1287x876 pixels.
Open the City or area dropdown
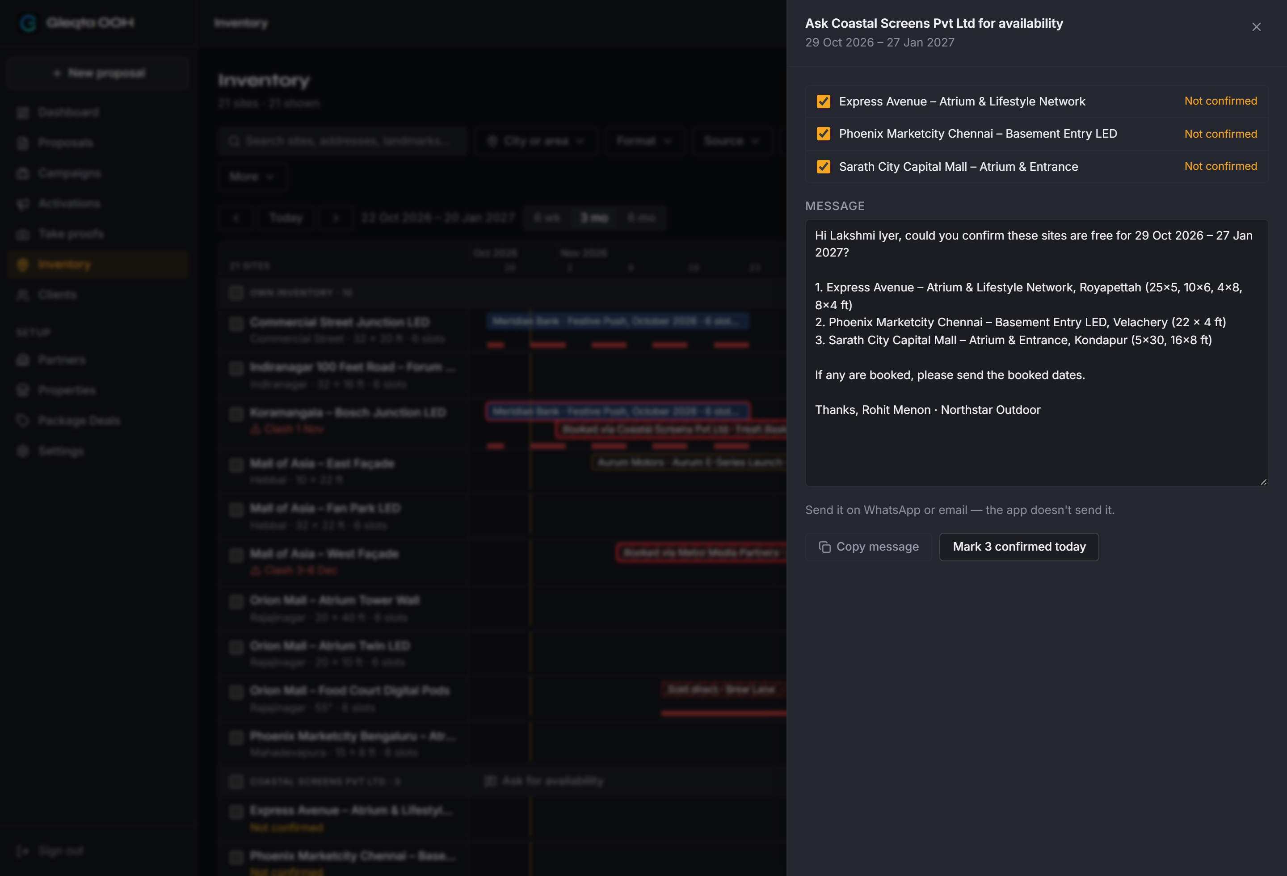point(535,141)
